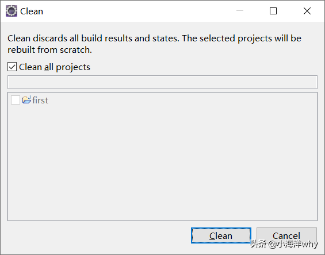
Task: Click the Eclipse icon in title bar
Action: pos(12,11)
